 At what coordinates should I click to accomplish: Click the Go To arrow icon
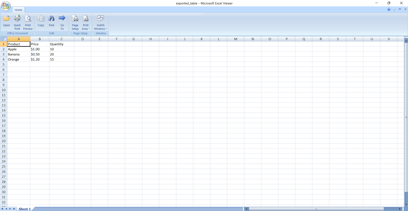[62, 18]
